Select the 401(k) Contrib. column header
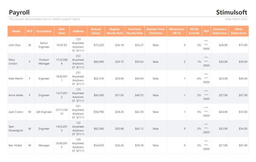Screen dimensions: 256x162 194,31
